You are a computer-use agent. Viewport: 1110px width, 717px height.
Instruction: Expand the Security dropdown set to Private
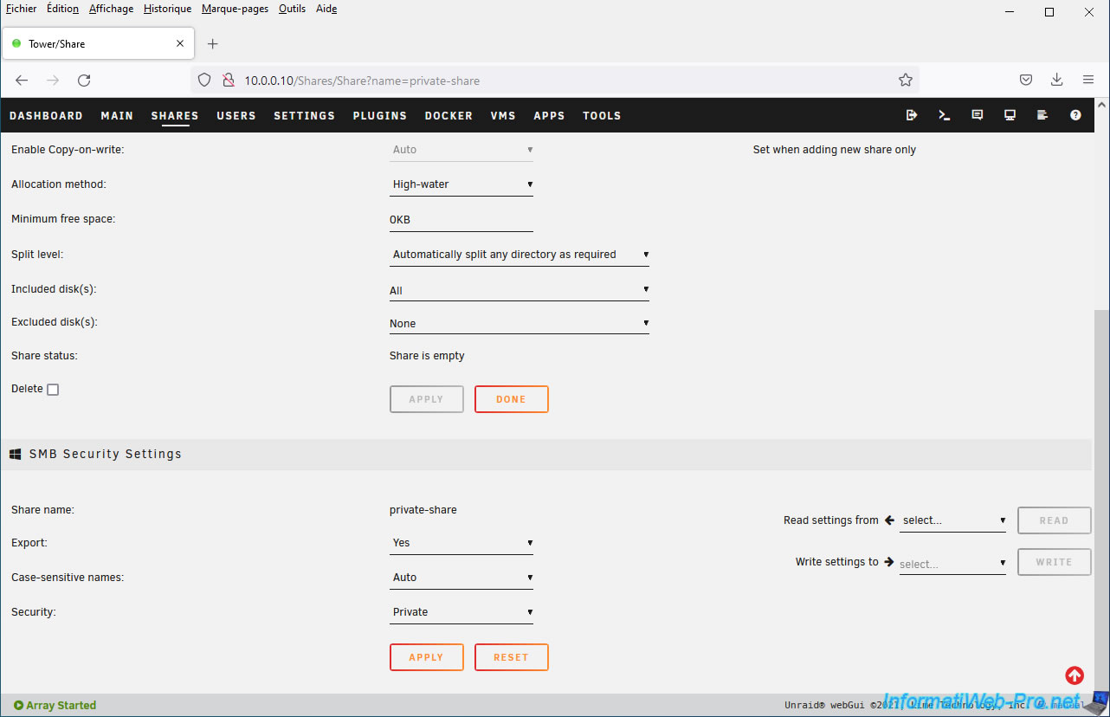click(x=461, y=612)
